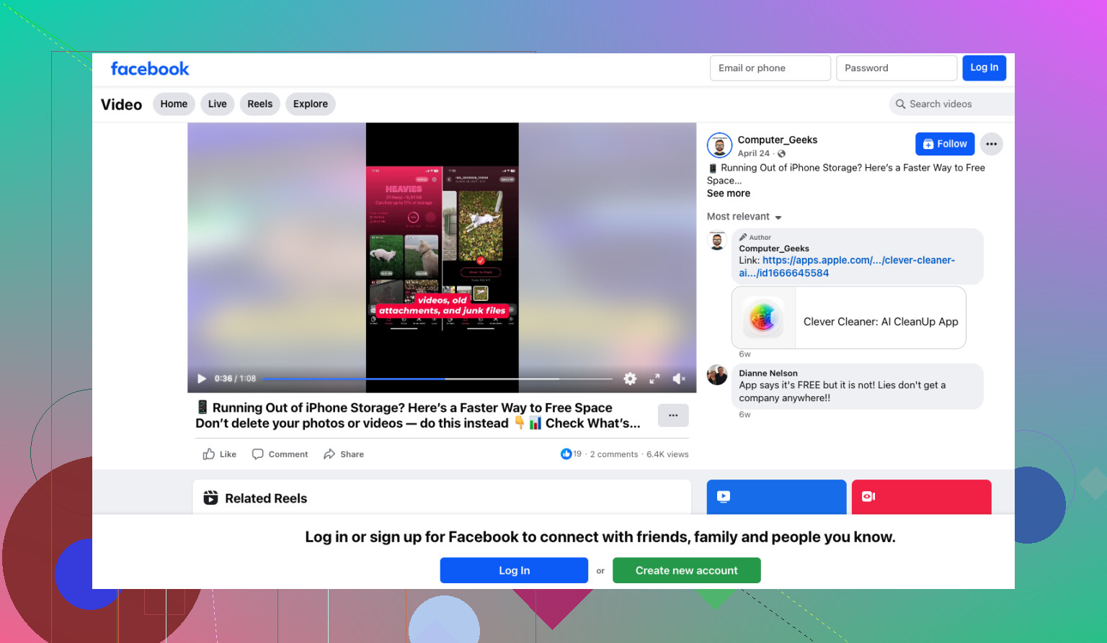Click the video title text
1107x643 pixels.
(x=418, y=415)
